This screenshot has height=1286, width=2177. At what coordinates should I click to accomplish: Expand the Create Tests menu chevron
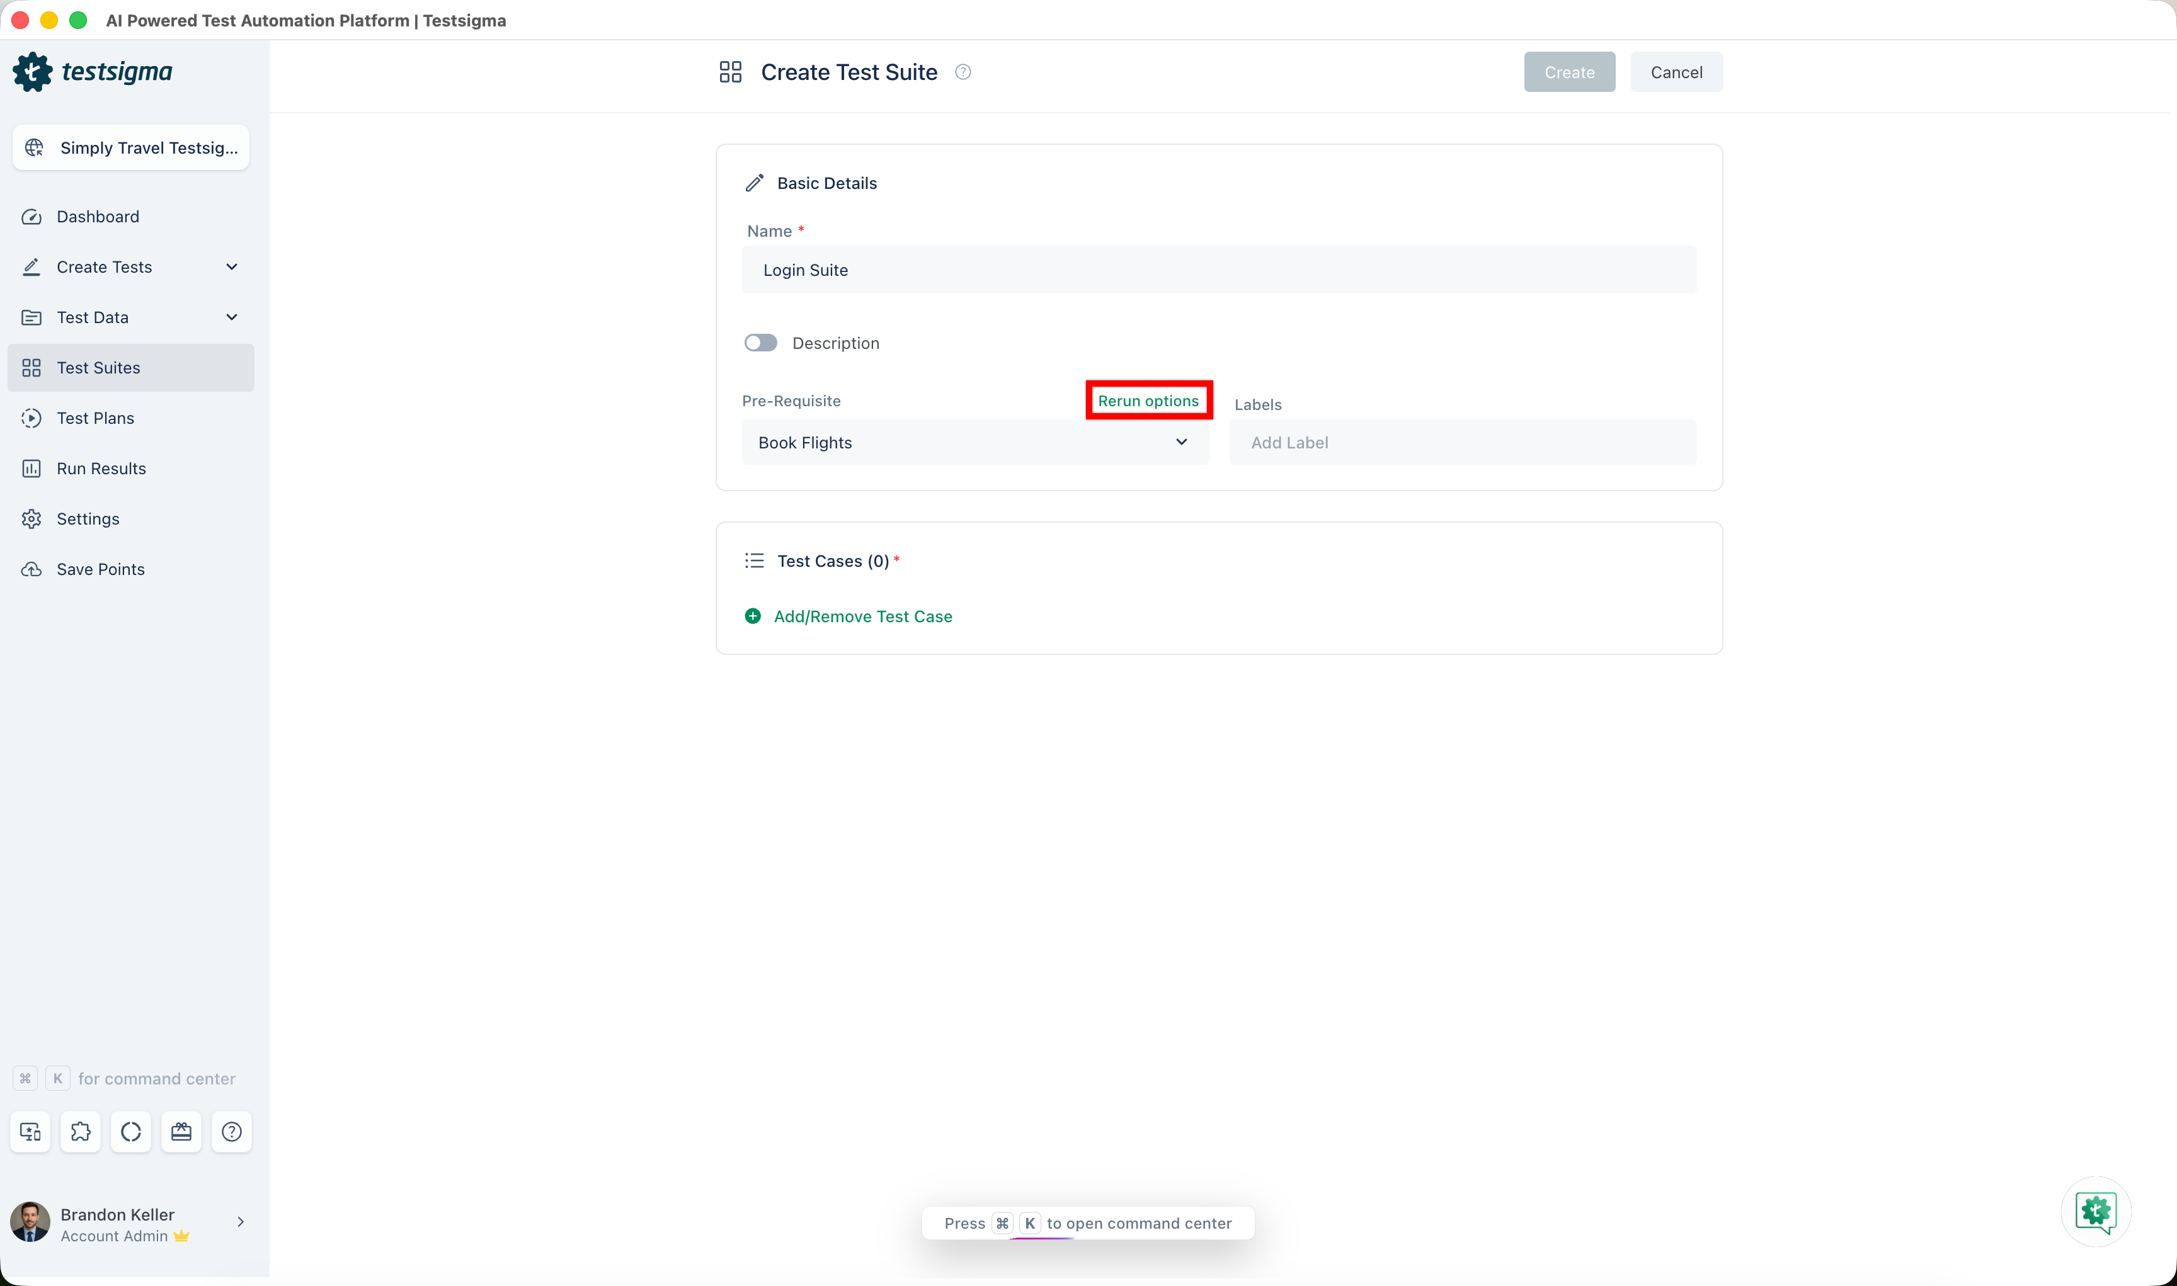(231, 267)
